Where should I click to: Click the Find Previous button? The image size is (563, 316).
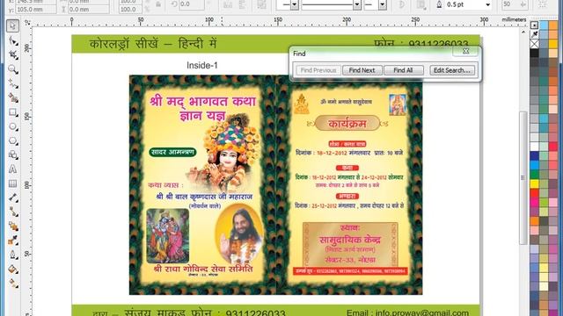tap(318, 70)
